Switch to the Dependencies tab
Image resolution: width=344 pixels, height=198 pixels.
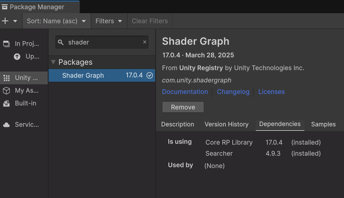click(280, 124)
